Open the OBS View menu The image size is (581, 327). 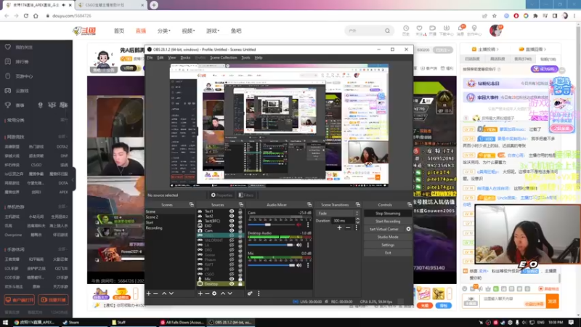[x=172, y=57]
